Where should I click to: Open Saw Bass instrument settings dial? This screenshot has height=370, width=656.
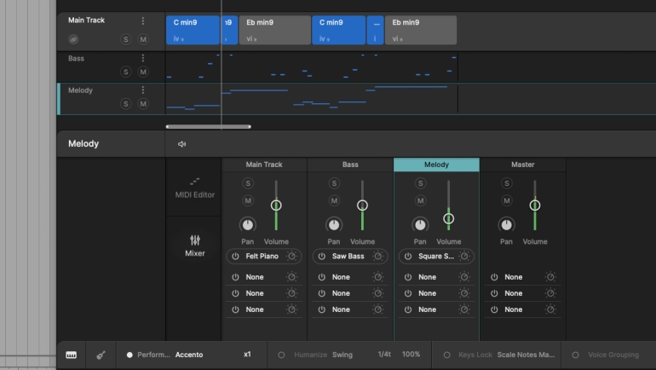377,256
